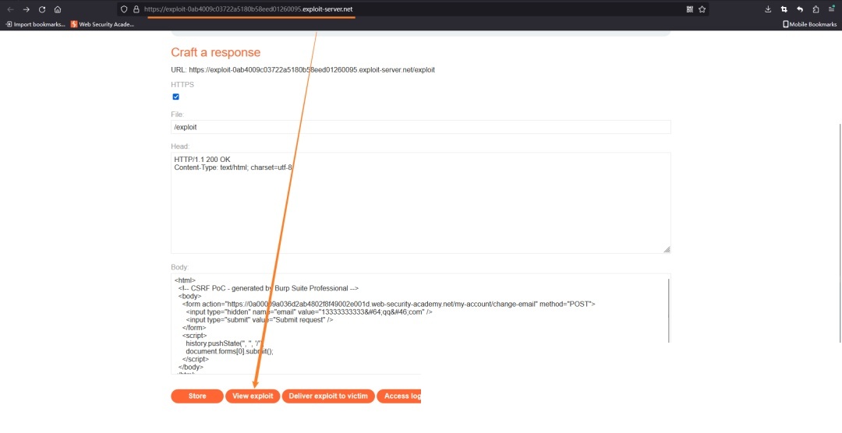This screenshot has width=842, height=433.
Task: Click the history.pushState script line
Action: pyautogui.click(x=224, y=343)
